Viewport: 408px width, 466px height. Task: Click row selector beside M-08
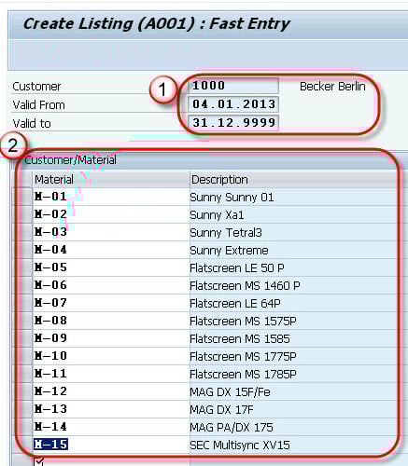(x=23, y=321)
